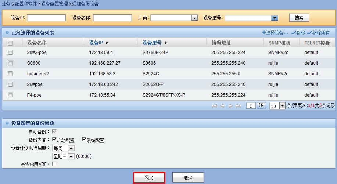Open the 厂商 vendor dropdown
The width and height of the screenshot is (337, 184).
click(194, 18)
